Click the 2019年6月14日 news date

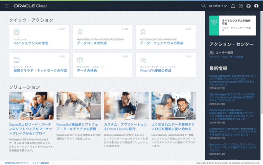coord(217,154)
